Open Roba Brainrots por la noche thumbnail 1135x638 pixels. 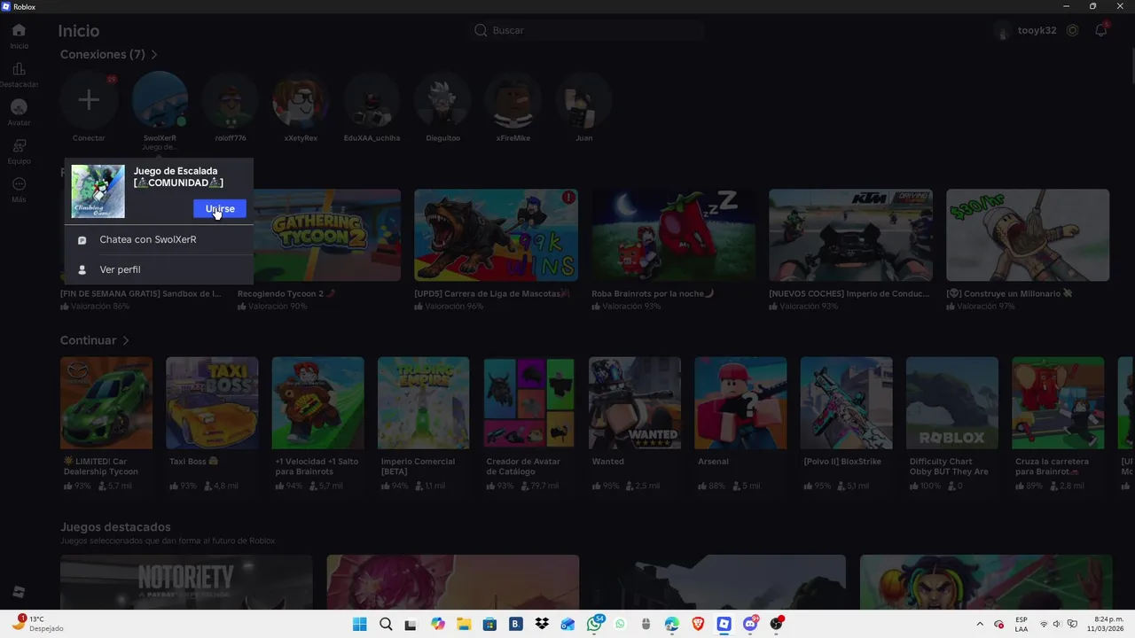[x=673, y=235]
